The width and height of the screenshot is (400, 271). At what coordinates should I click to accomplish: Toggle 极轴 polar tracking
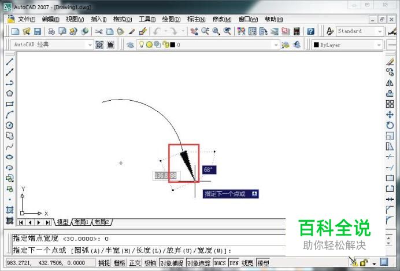150,263
